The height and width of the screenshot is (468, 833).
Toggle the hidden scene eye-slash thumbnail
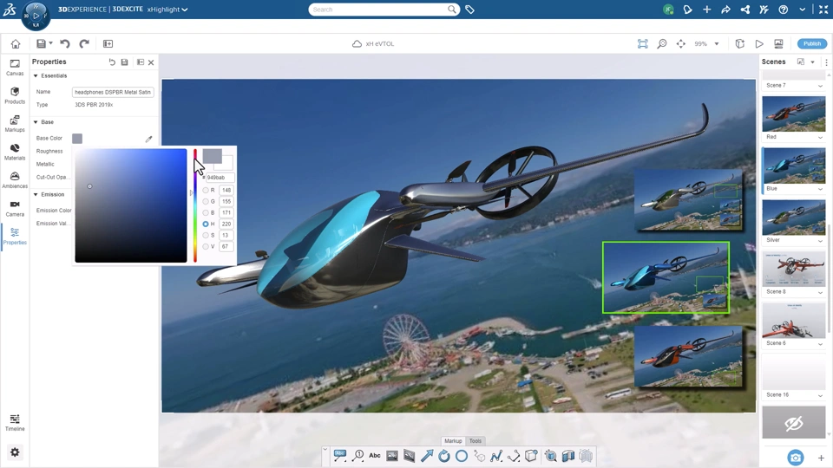794,422
